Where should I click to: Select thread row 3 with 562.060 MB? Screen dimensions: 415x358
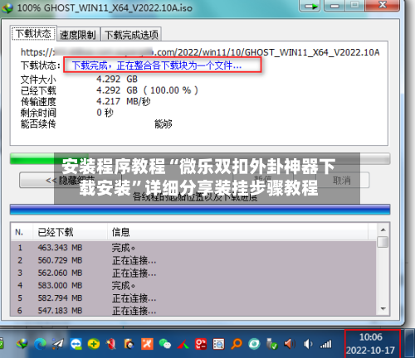(193, 273)
